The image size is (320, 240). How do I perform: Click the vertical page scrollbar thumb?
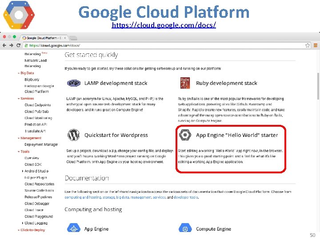click(318, 86)
